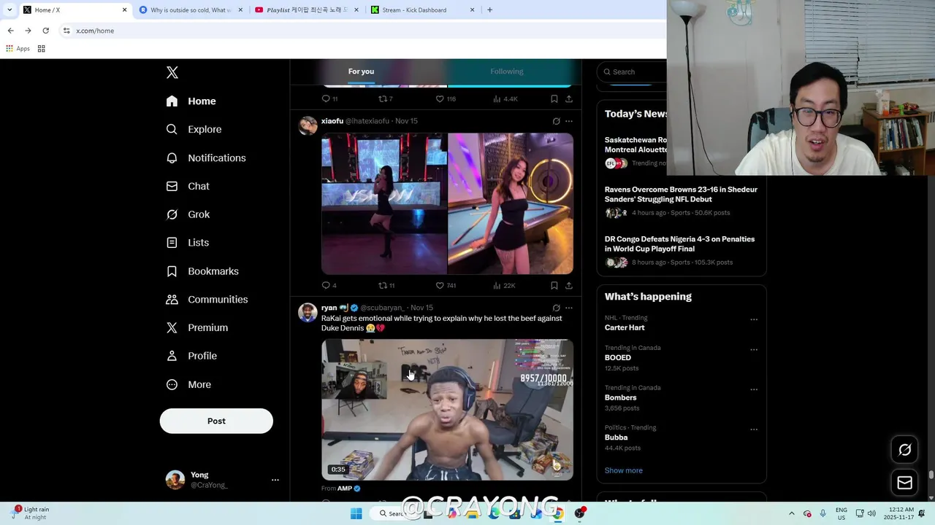Open a new browser tab
The width and height of the screenshot is (935, 525).
coord(489,10)
